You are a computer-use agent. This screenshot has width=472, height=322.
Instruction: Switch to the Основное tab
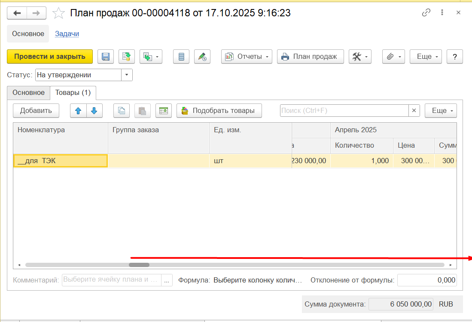coord(28,92)
